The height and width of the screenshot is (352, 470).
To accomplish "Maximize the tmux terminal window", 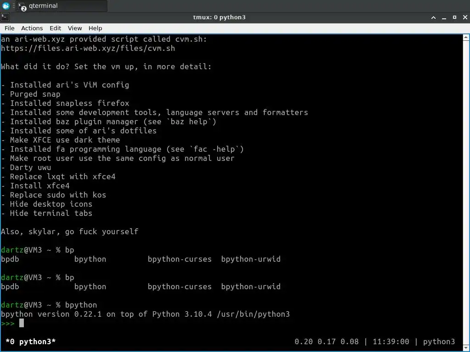I will click(454, 17).
